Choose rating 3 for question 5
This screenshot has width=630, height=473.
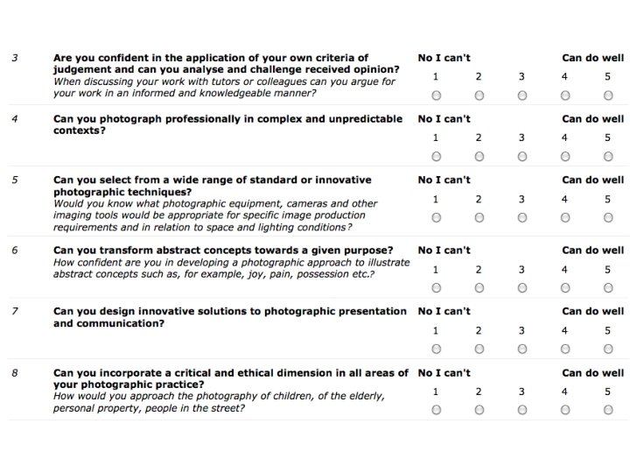(521, 218)
